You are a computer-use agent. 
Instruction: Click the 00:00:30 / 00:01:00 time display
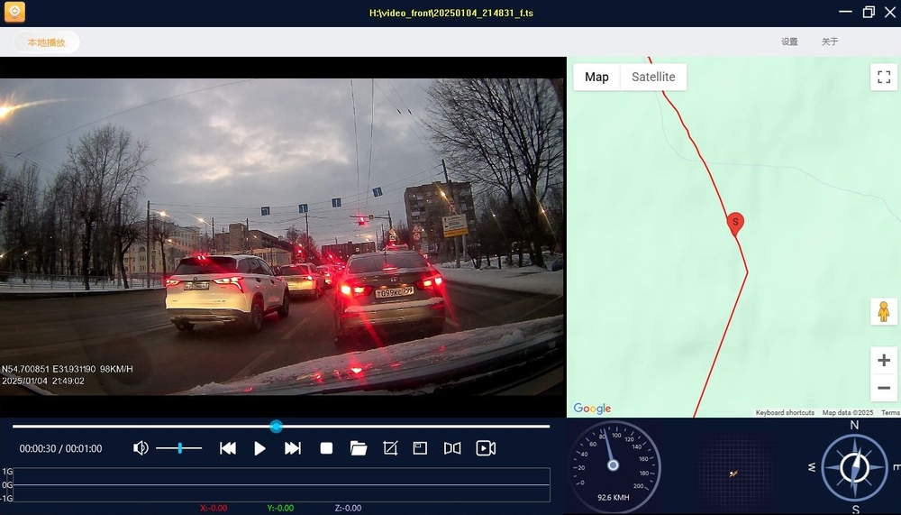click(61, 448)
